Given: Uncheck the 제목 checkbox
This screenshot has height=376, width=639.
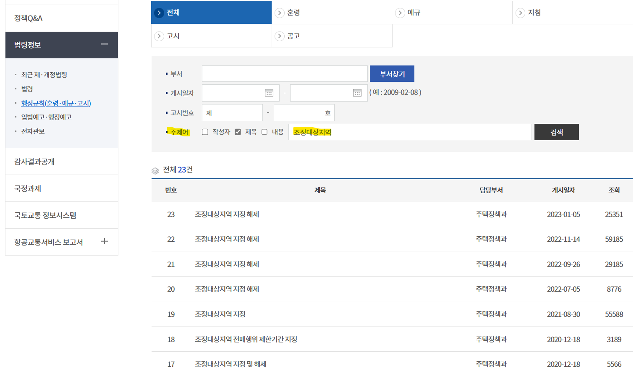Looking at the screenshot, I should pos(238,131).
